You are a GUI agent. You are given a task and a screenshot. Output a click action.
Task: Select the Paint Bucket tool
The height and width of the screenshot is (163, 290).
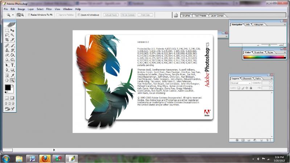[12, 55]
